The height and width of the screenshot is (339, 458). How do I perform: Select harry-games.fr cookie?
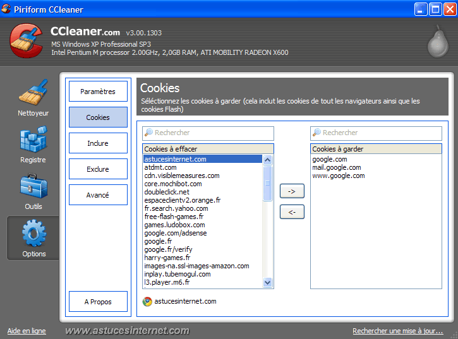[203, 258]
